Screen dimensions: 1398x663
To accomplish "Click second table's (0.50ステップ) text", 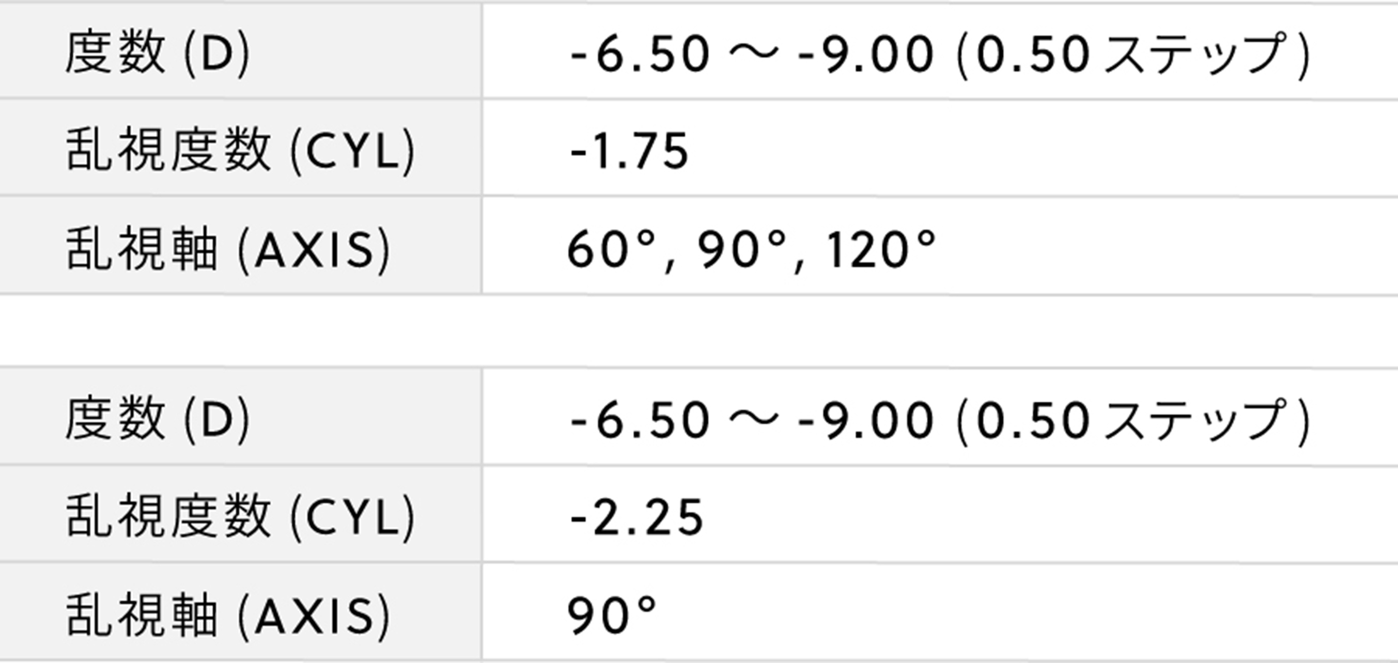I will [x=1133, y=420].
